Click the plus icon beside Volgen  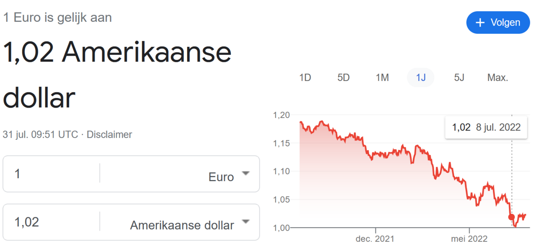pos(480,23)
